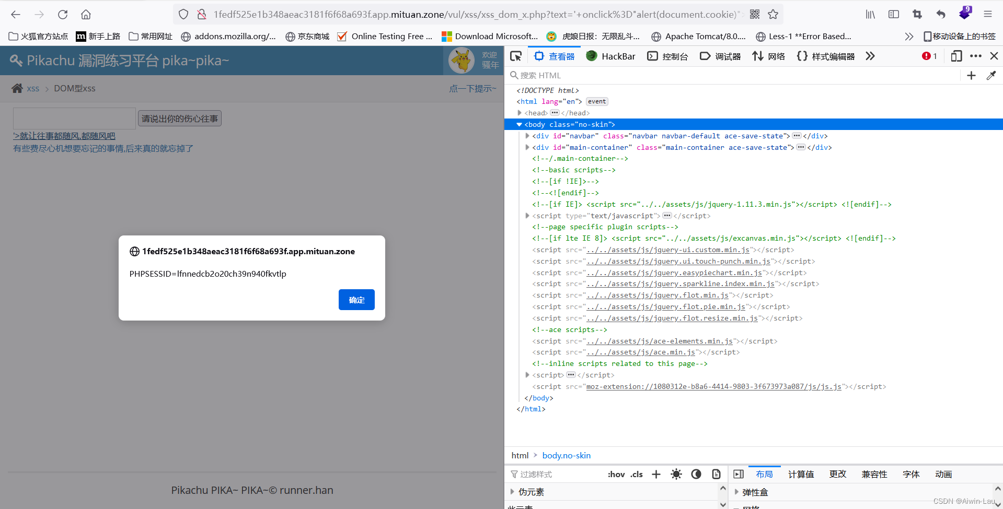Click the page text input box
The height and width of the screenshot is (509, 1003).
pyautogui.click(x=74, y=119)
